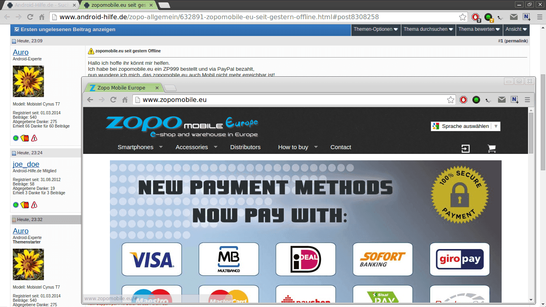Open Sprache auswählen language dropdown

pyautogui.click(x=465, y=126)
